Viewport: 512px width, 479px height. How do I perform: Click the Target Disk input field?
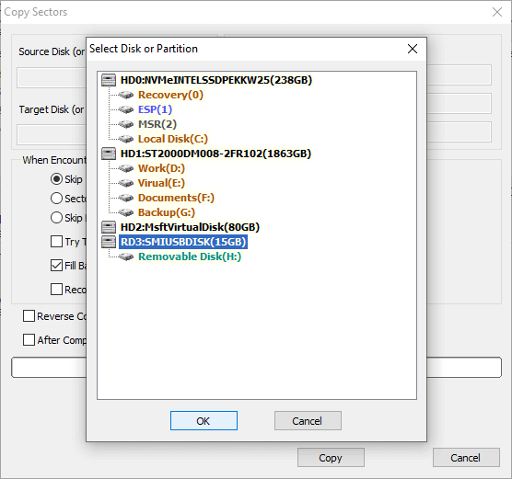coord(52,134)
